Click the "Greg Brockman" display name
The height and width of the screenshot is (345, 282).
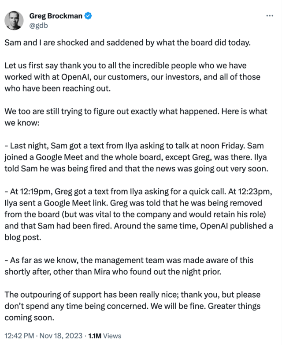[x=56, y=16]
